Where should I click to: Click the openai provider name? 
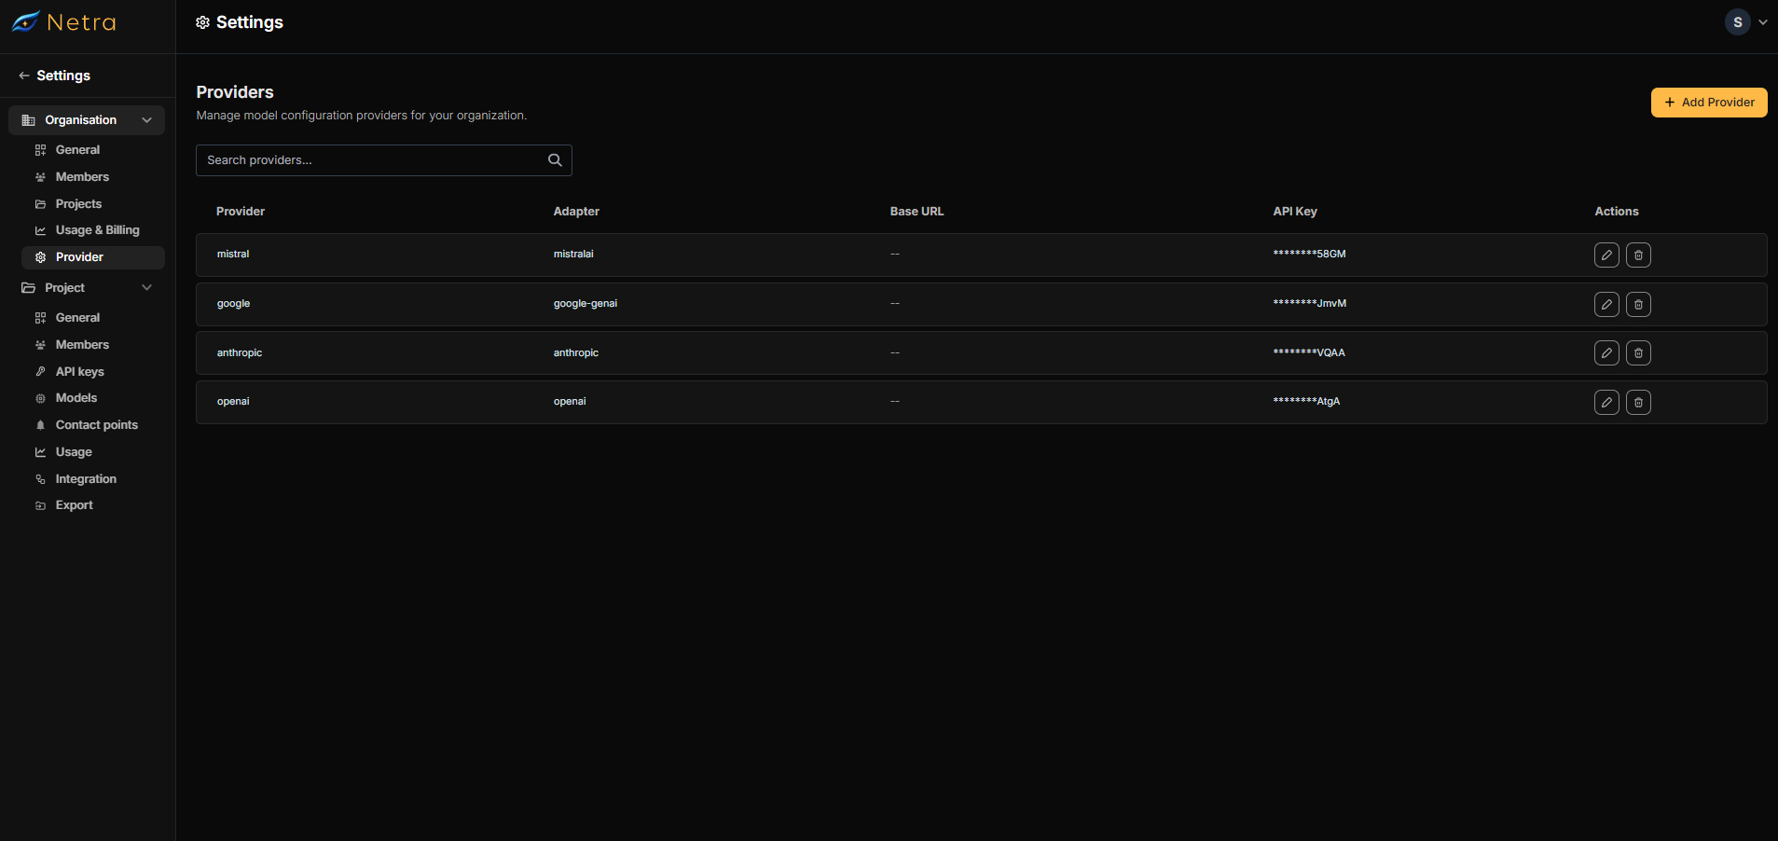point(233,402)
